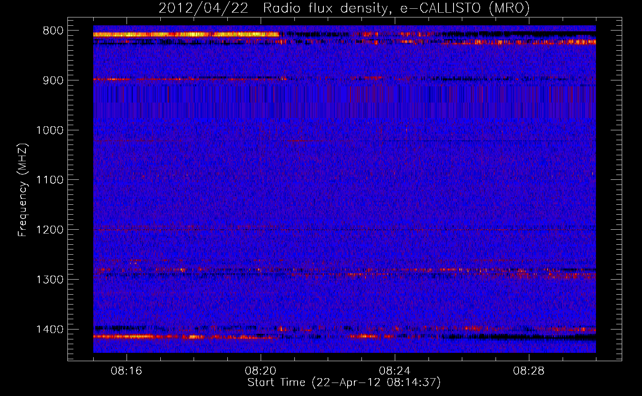
Task: Click the 08:16 time tick label
Action: pyautogui.click(x=127, y=371)
